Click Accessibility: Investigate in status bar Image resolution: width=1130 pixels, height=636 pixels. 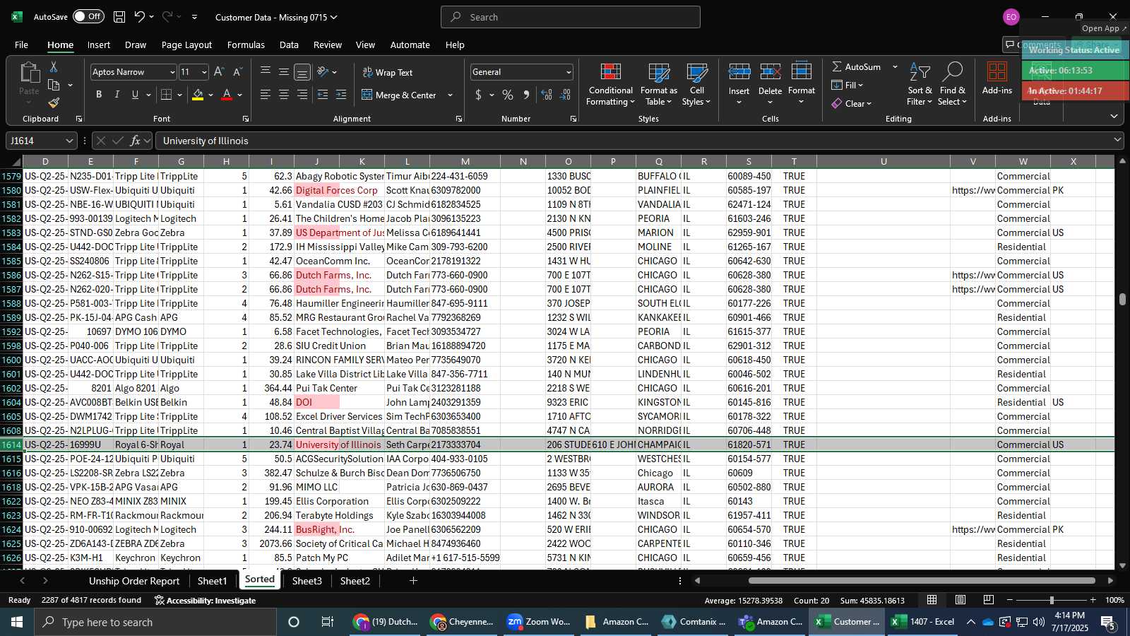tap(205, 600)
